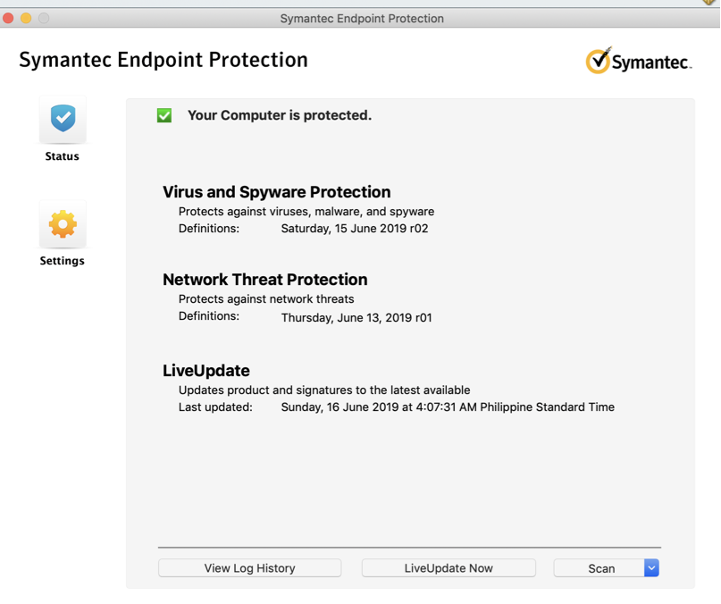Click the window title bar text

click(362, 19)
